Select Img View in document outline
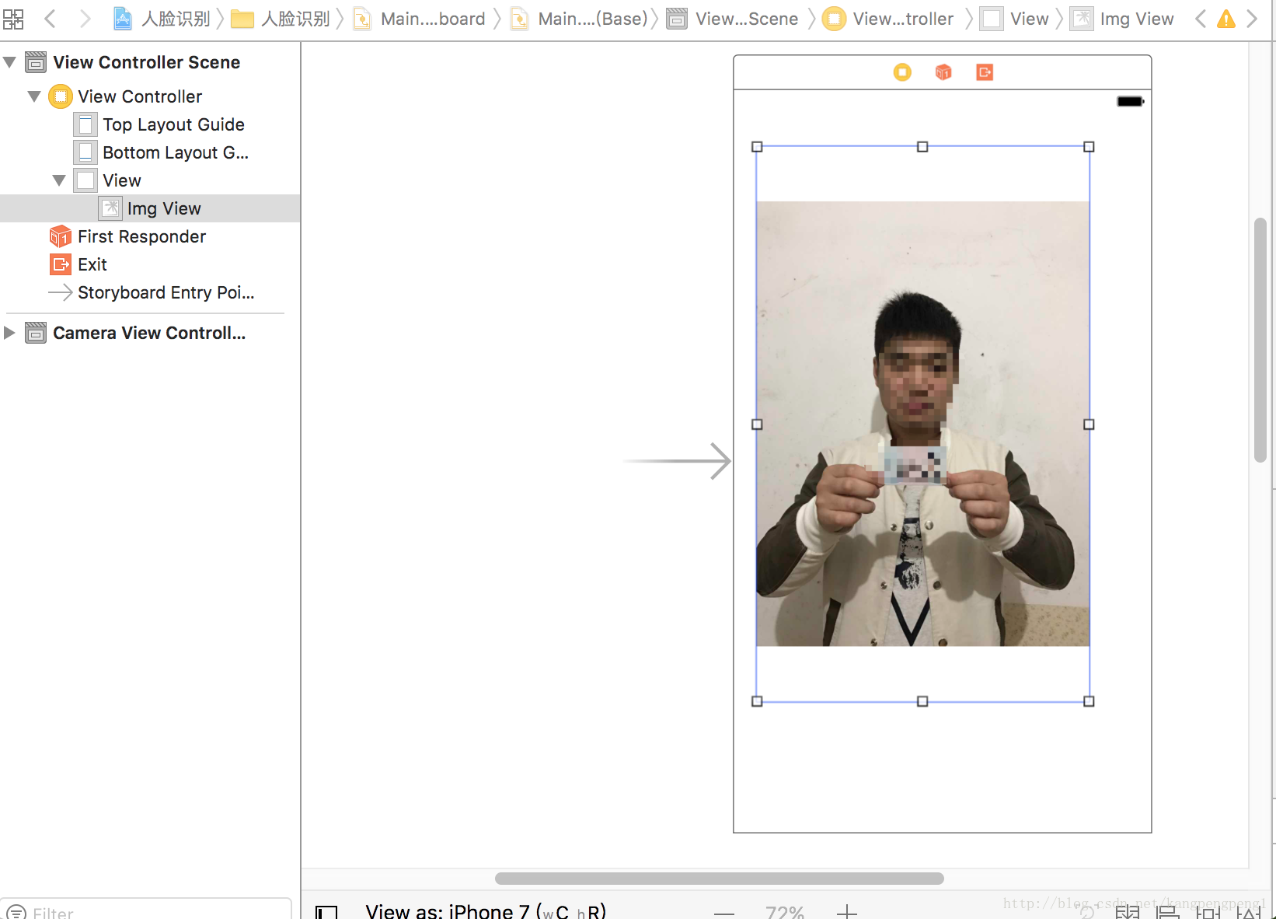This screenshot has width=1276, height=919. [x=150, y=208]
